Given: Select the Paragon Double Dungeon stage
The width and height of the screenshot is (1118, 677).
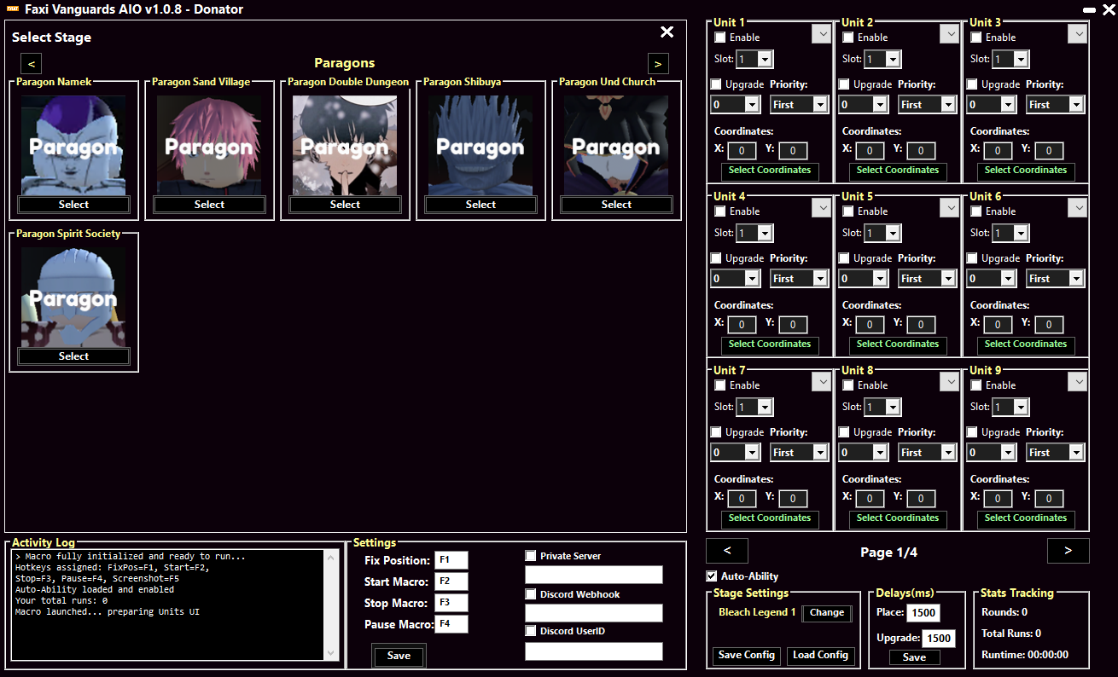Looking at the screenshot, I should tap(345, 205).
